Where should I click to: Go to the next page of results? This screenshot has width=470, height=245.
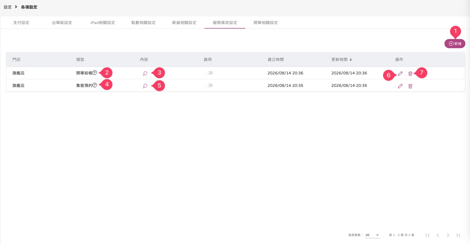point(448,235)
